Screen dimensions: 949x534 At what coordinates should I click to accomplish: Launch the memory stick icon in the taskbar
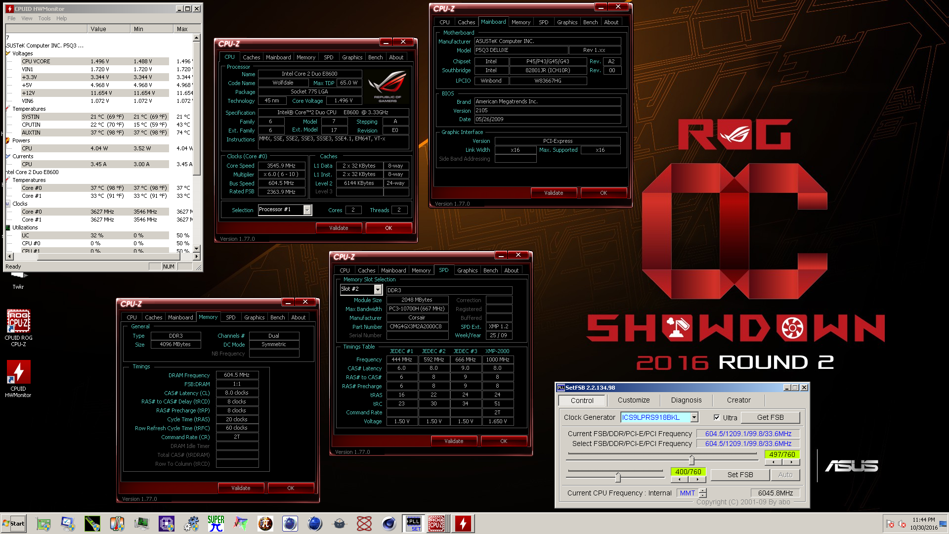click(92, 524)
